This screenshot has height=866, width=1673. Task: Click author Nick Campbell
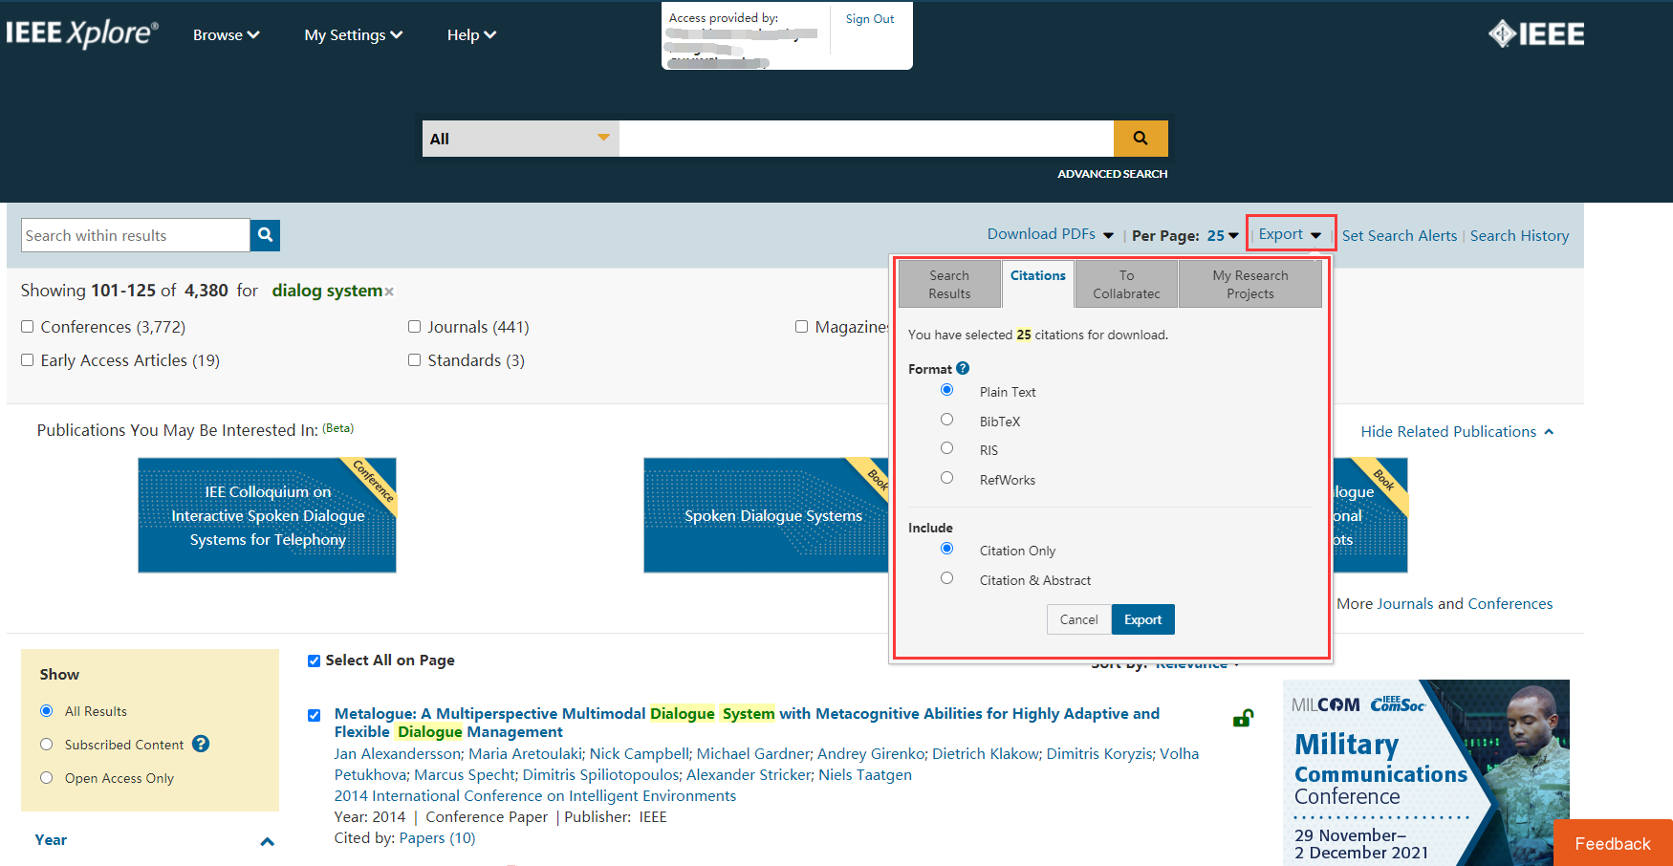click(640, 753)
